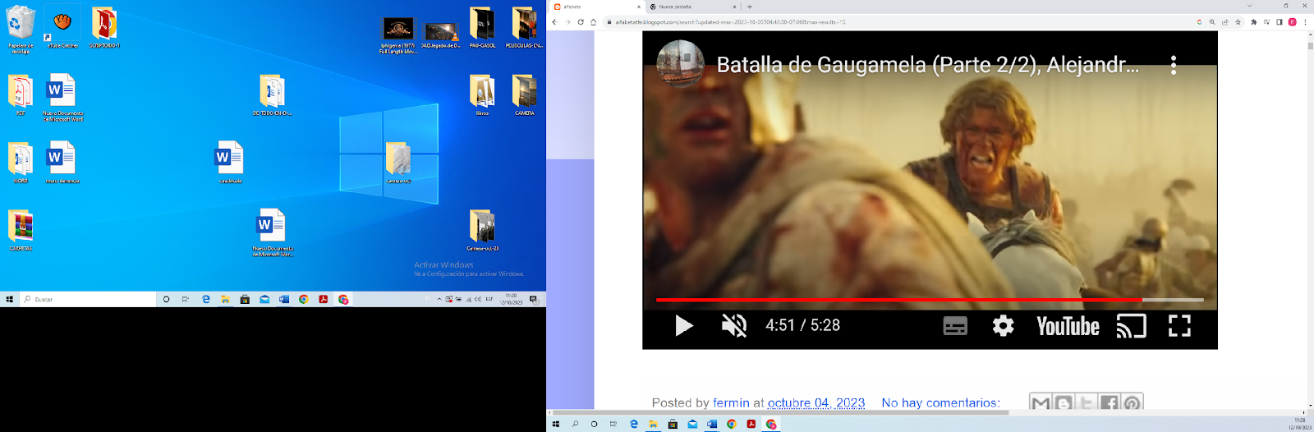Click the horizontal page scrollbar
The image size is (1314, 432).
[780, 412]
